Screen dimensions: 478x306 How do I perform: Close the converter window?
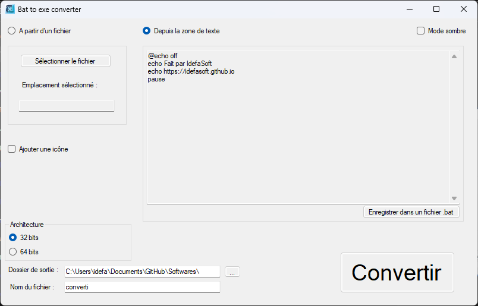463,9
